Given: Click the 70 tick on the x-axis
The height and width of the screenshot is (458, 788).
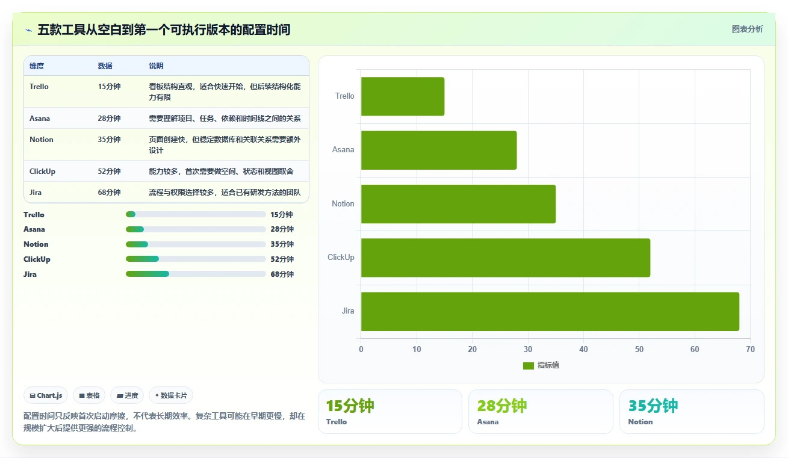Looking at the screenshot, I should [x=750, y=350].
